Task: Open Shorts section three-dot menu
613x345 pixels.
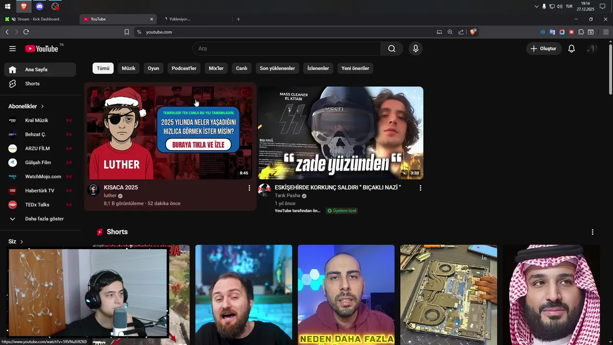Action: click(592, 232)
